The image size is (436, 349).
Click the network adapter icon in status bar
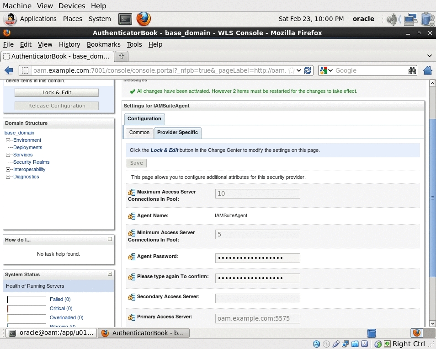pyautogui.click(x=346, y=344)
